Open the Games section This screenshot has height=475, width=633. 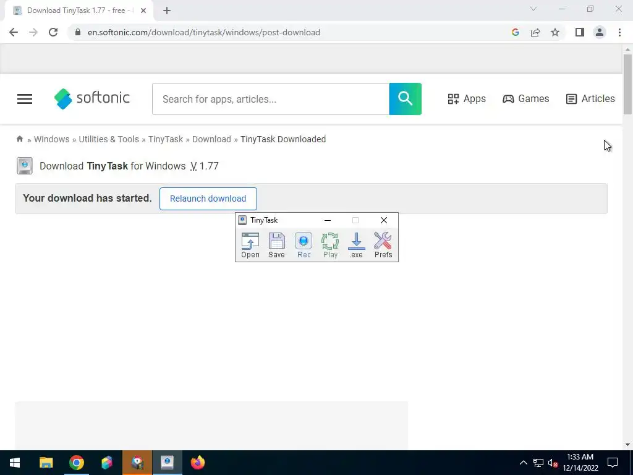(525, 99)
